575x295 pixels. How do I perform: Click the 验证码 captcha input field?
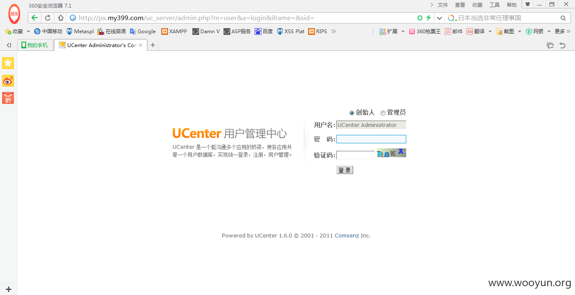(x=355, y=155)
